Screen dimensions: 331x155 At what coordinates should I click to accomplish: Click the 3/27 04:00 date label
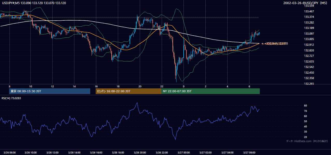[227, 153]
